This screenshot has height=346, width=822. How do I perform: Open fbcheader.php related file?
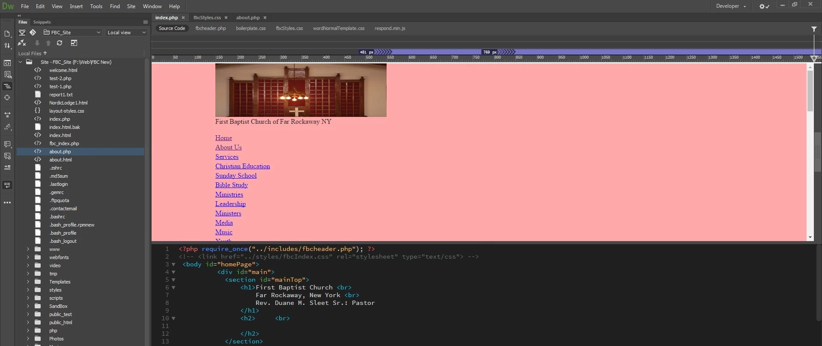[x=211, y=28]
